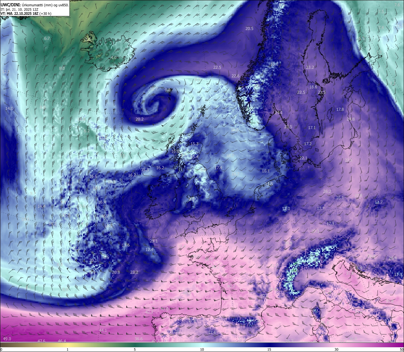This screenshot has height=352, width=404.
Task: Click the 17.1 map value
Action: (x=312, y=128)
